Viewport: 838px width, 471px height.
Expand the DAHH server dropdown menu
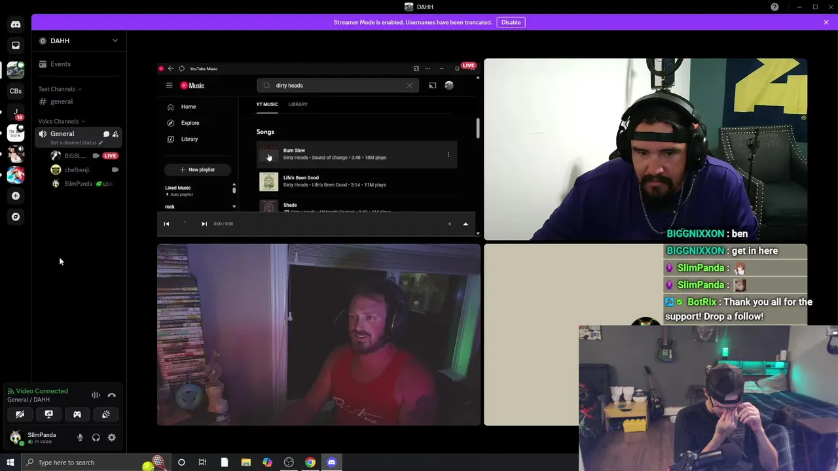click(115, 41)
